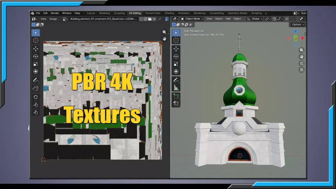Open the Window menu
336x189 pixels.
[67, 13]
